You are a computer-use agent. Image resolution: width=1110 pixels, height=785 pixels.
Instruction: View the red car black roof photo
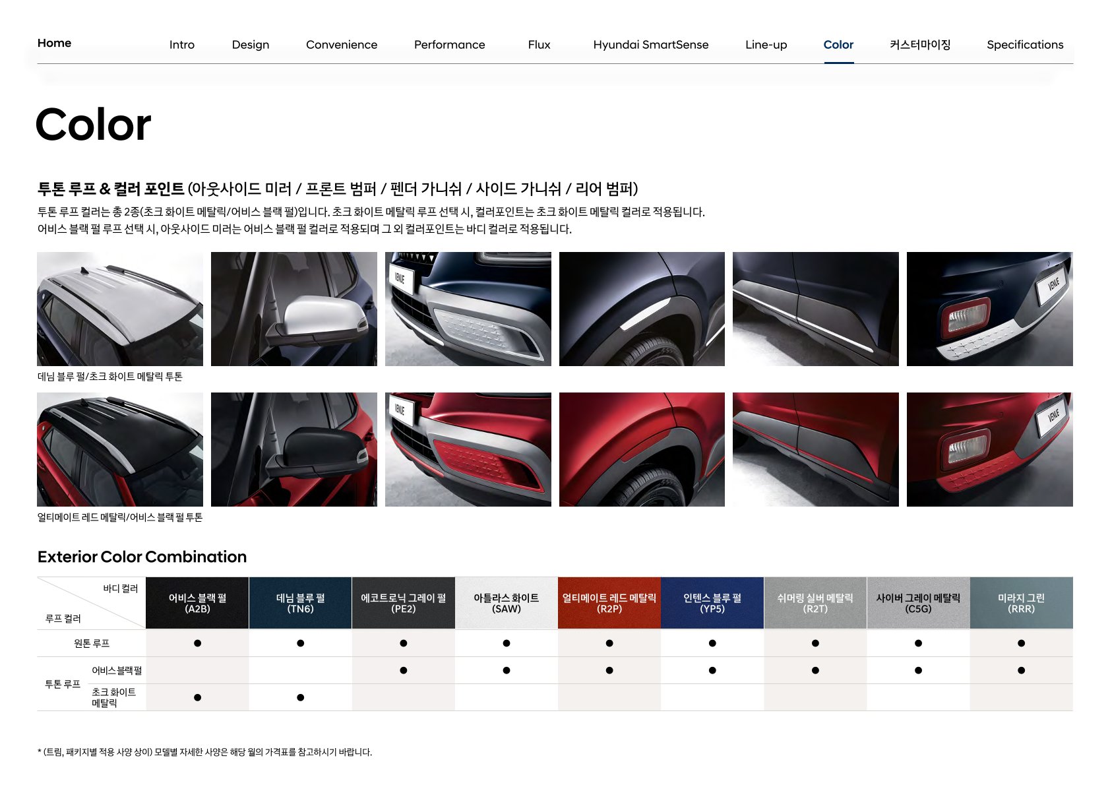pos(120,449)
